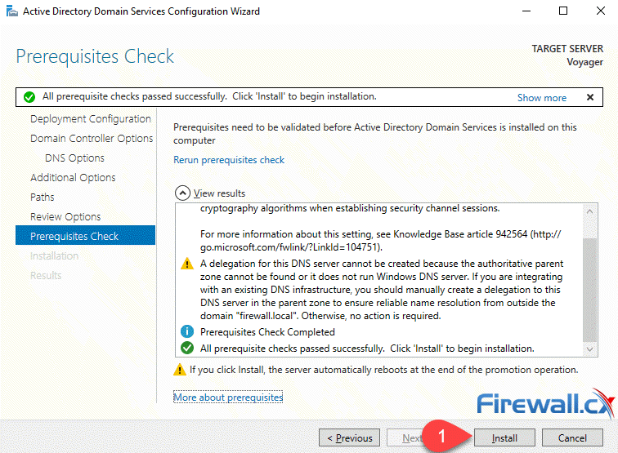Select Additional Options step
Viewport: 618px width, 453px height.
[x=73, y=178]
